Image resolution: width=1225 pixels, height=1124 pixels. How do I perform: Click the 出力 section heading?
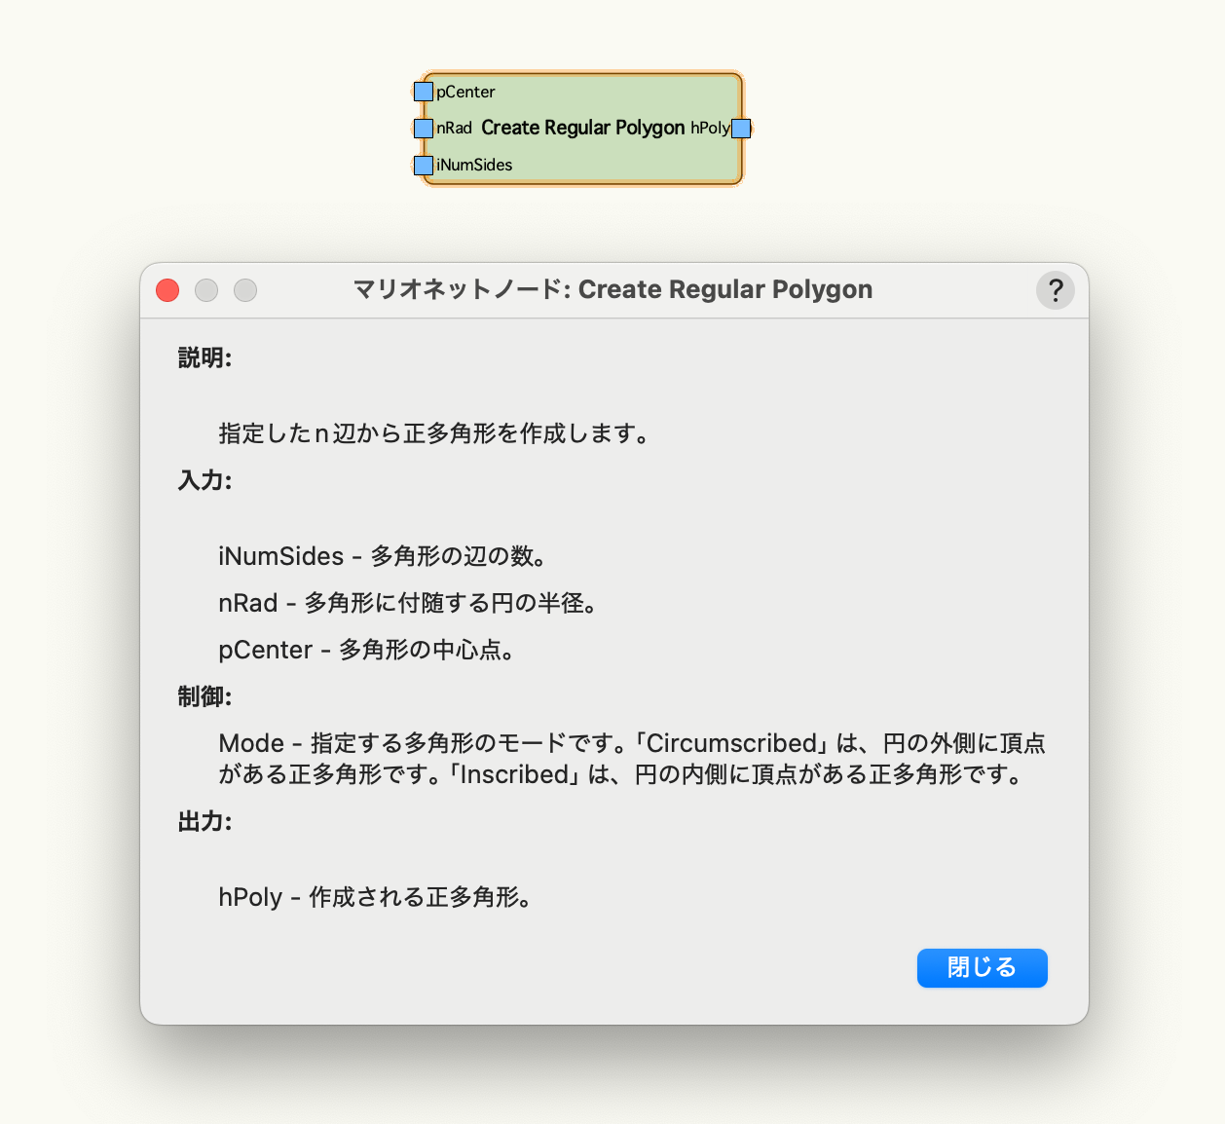[x=204, y=822]
